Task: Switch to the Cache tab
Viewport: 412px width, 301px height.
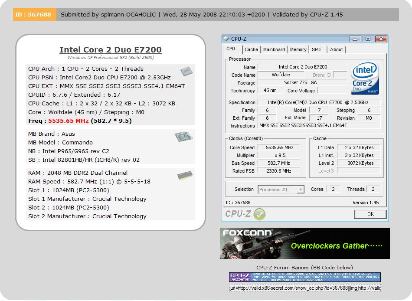Action: click(x=251, y=49)
